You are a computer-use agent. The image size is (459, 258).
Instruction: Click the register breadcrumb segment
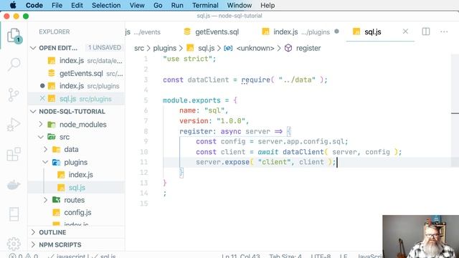click(x=308, y=48)
